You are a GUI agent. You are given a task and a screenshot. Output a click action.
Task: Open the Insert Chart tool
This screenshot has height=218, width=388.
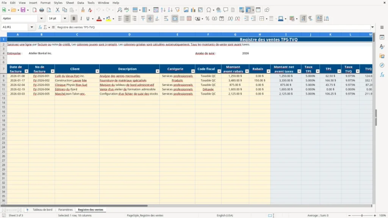(193, 10)
